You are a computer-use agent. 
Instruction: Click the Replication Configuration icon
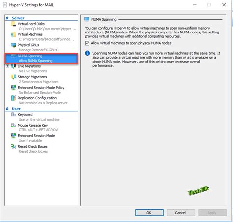pos(13,98)
